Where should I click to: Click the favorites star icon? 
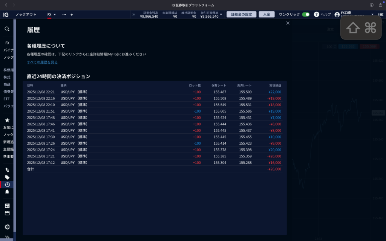(7, 120)
